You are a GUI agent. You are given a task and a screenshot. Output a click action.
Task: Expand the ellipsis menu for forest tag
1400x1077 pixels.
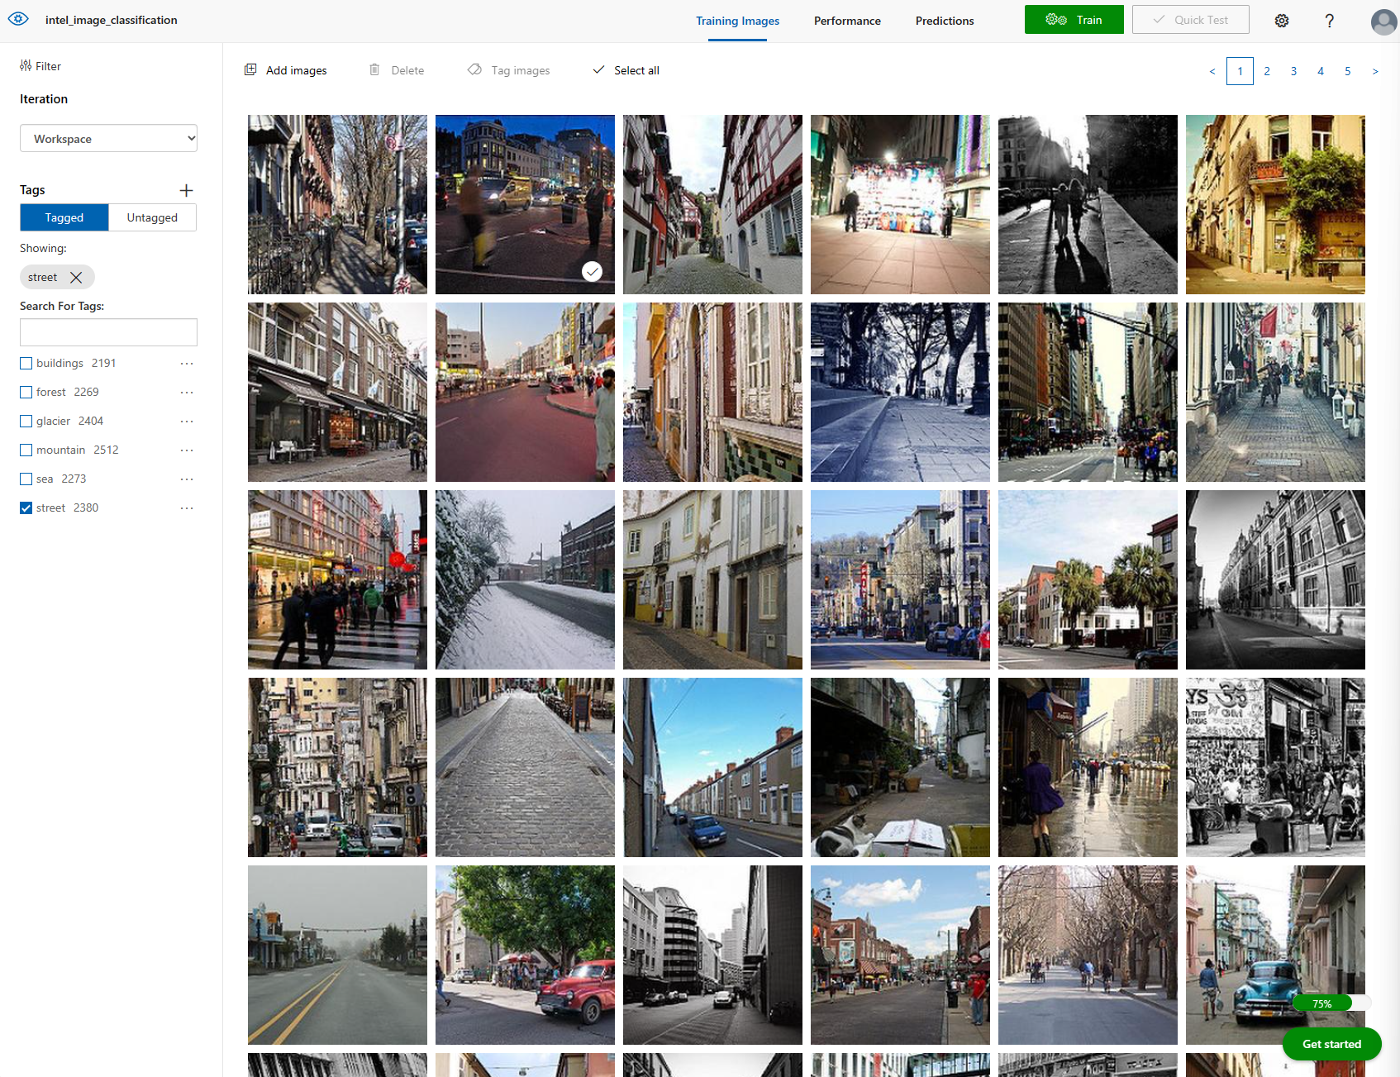click(x=187, y=393)
